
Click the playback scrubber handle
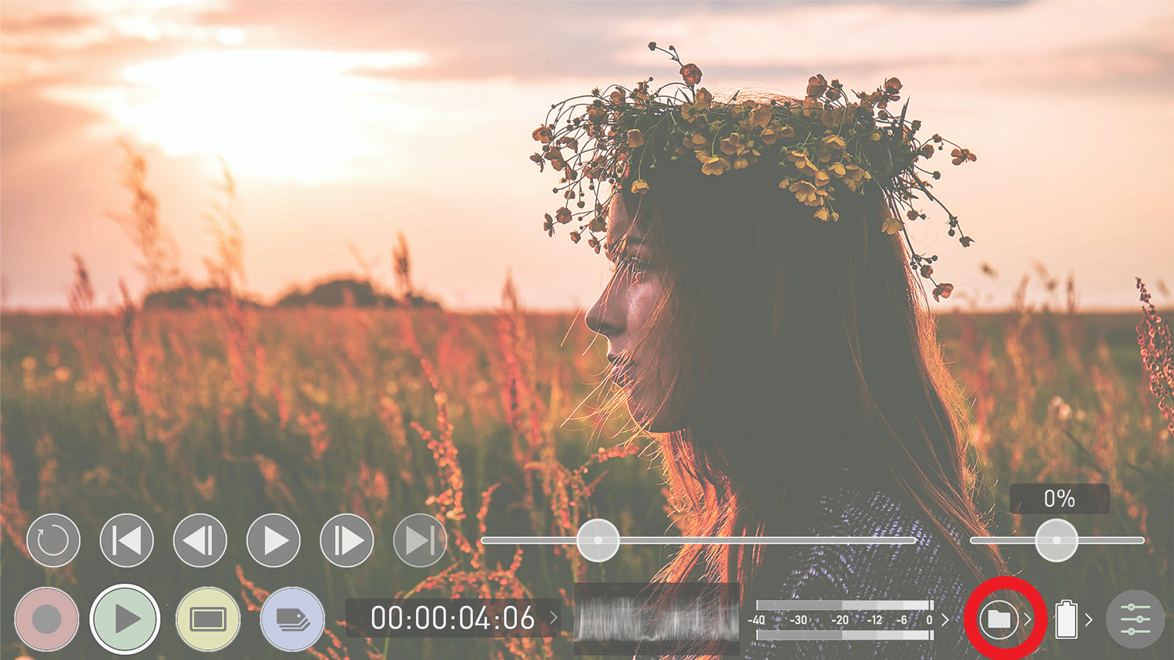point(598,541)
